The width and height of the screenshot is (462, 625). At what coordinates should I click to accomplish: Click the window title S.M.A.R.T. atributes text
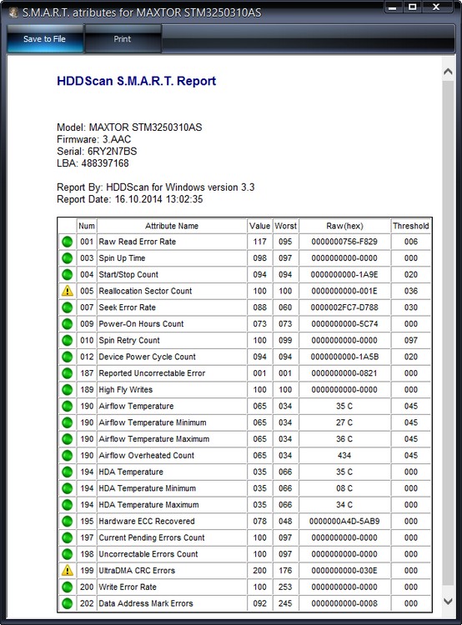tap(142, 12)
